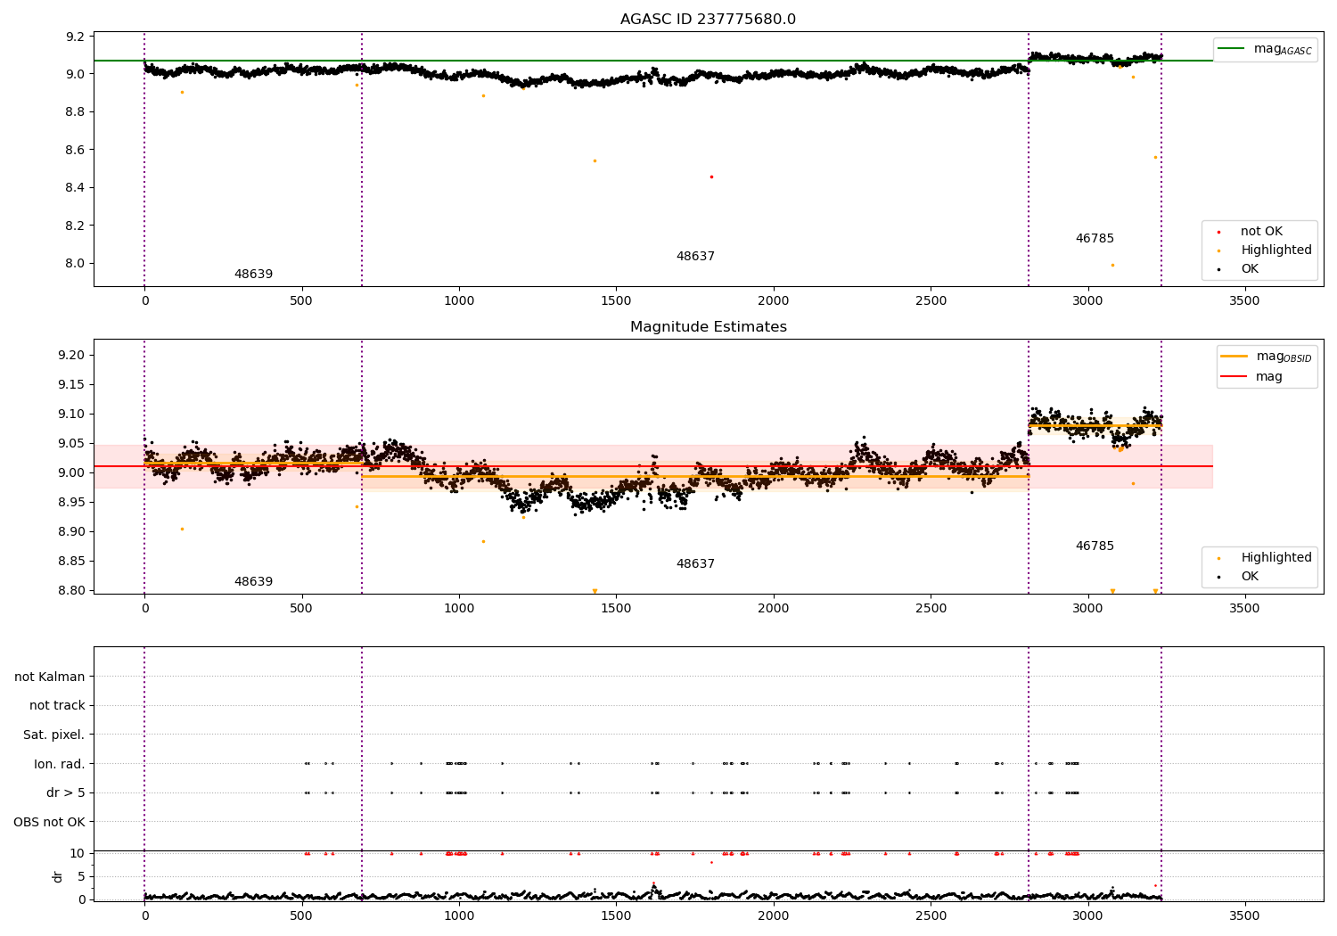Image resolution: width=1337 pixels, height=936 pixels.
Task: Click the "not track" axis label
Action: 57,706
